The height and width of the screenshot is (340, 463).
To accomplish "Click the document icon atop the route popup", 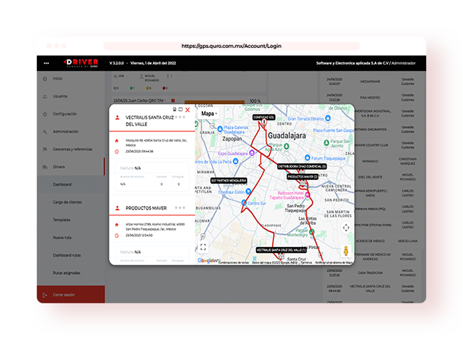I will 174,110.
